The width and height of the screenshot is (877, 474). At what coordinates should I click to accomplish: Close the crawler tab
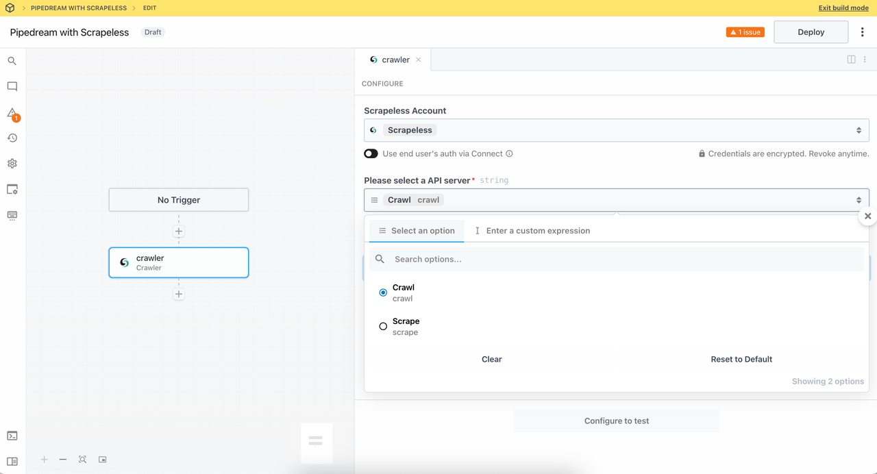[x=418, y=60]
